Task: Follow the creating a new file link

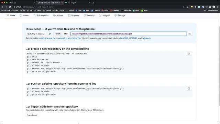Action: 47,38
